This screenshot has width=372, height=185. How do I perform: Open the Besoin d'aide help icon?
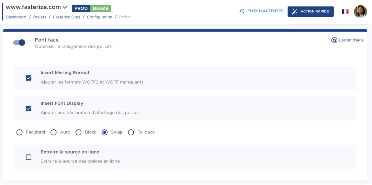(x=334, y=40)
